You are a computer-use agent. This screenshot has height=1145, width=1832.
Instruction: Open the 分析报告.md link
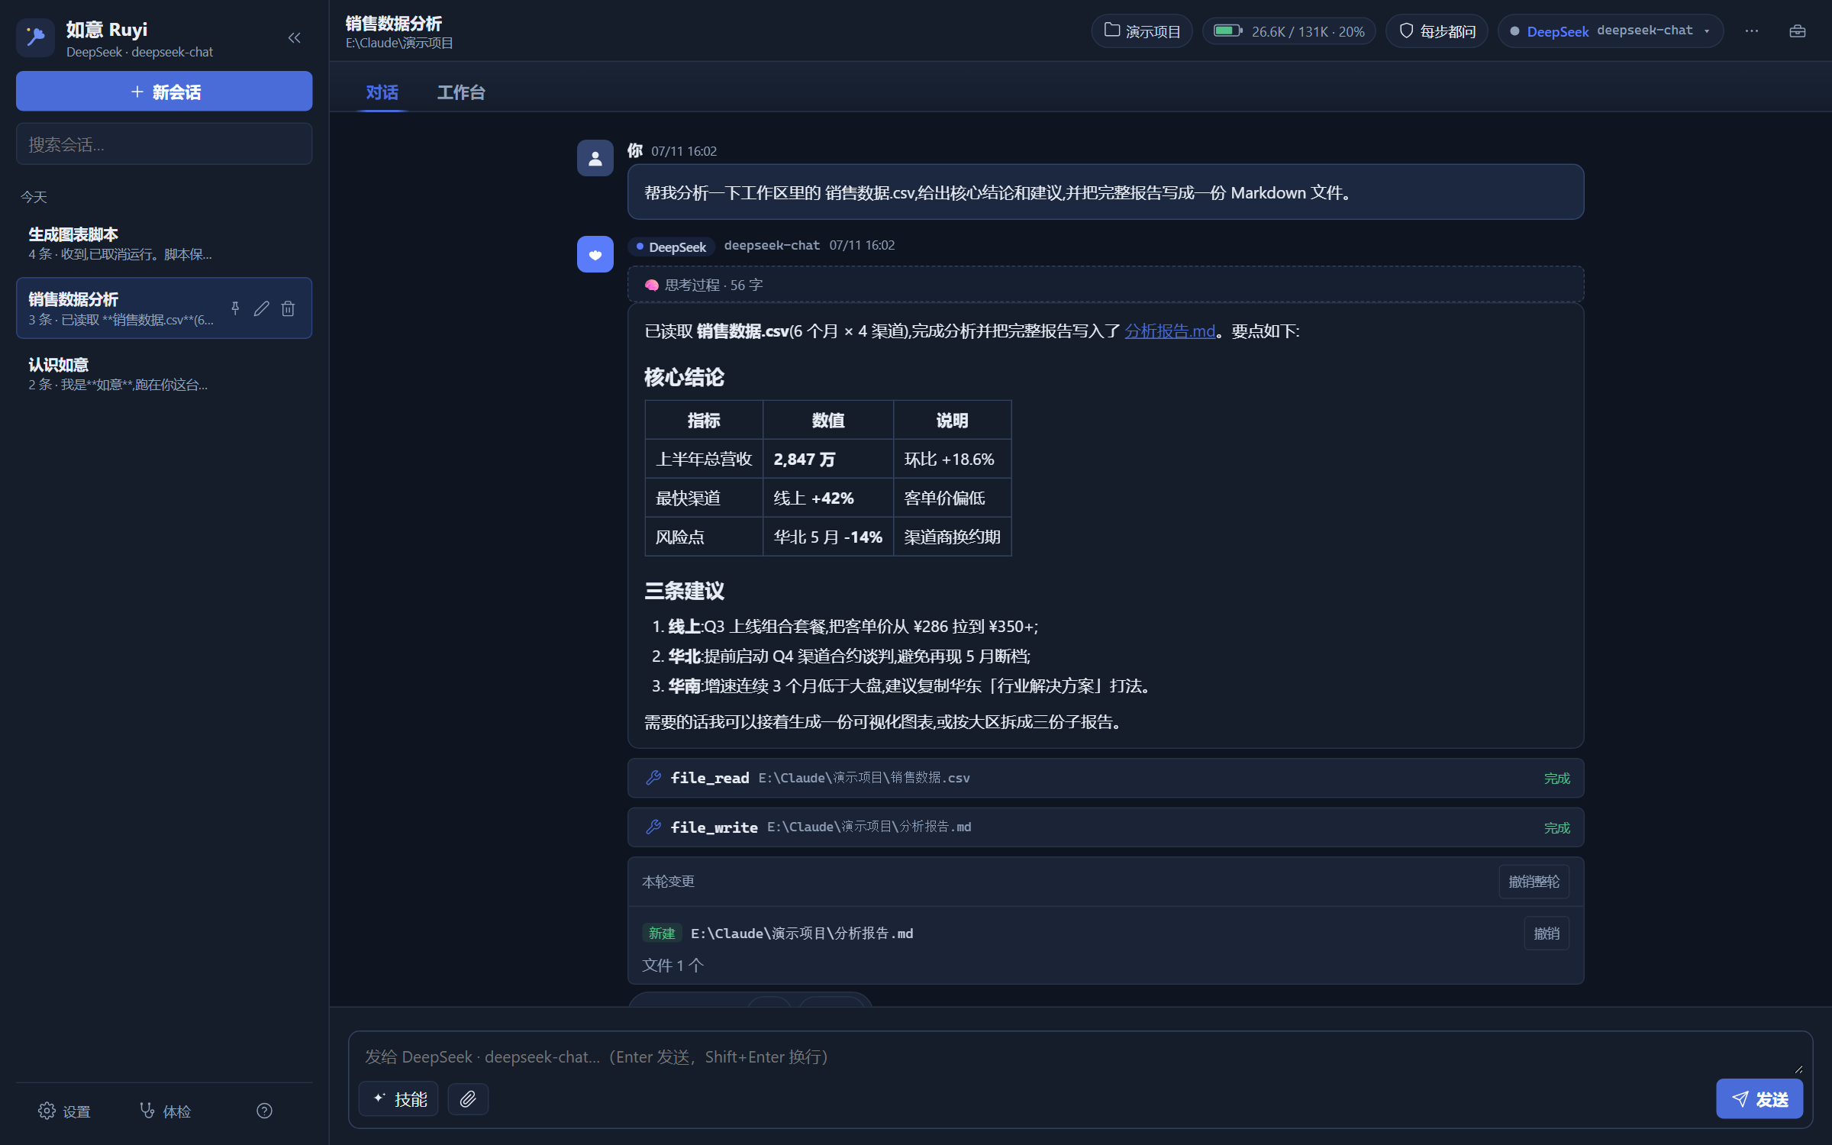point(1169,331)
